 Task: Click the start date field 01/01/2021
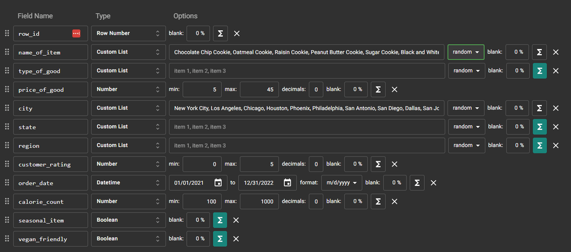click(197, 182)
